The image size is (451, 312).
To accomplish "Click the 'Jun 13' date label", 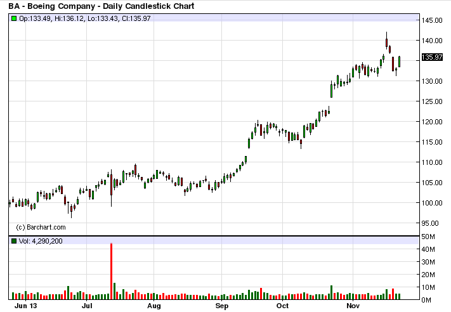I will [25, 306].
